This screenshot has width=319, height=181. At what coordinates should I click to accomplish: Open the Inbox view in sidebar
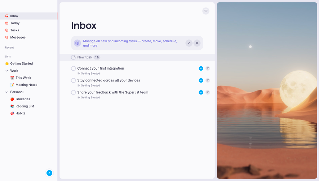click(x=28, y=16)
